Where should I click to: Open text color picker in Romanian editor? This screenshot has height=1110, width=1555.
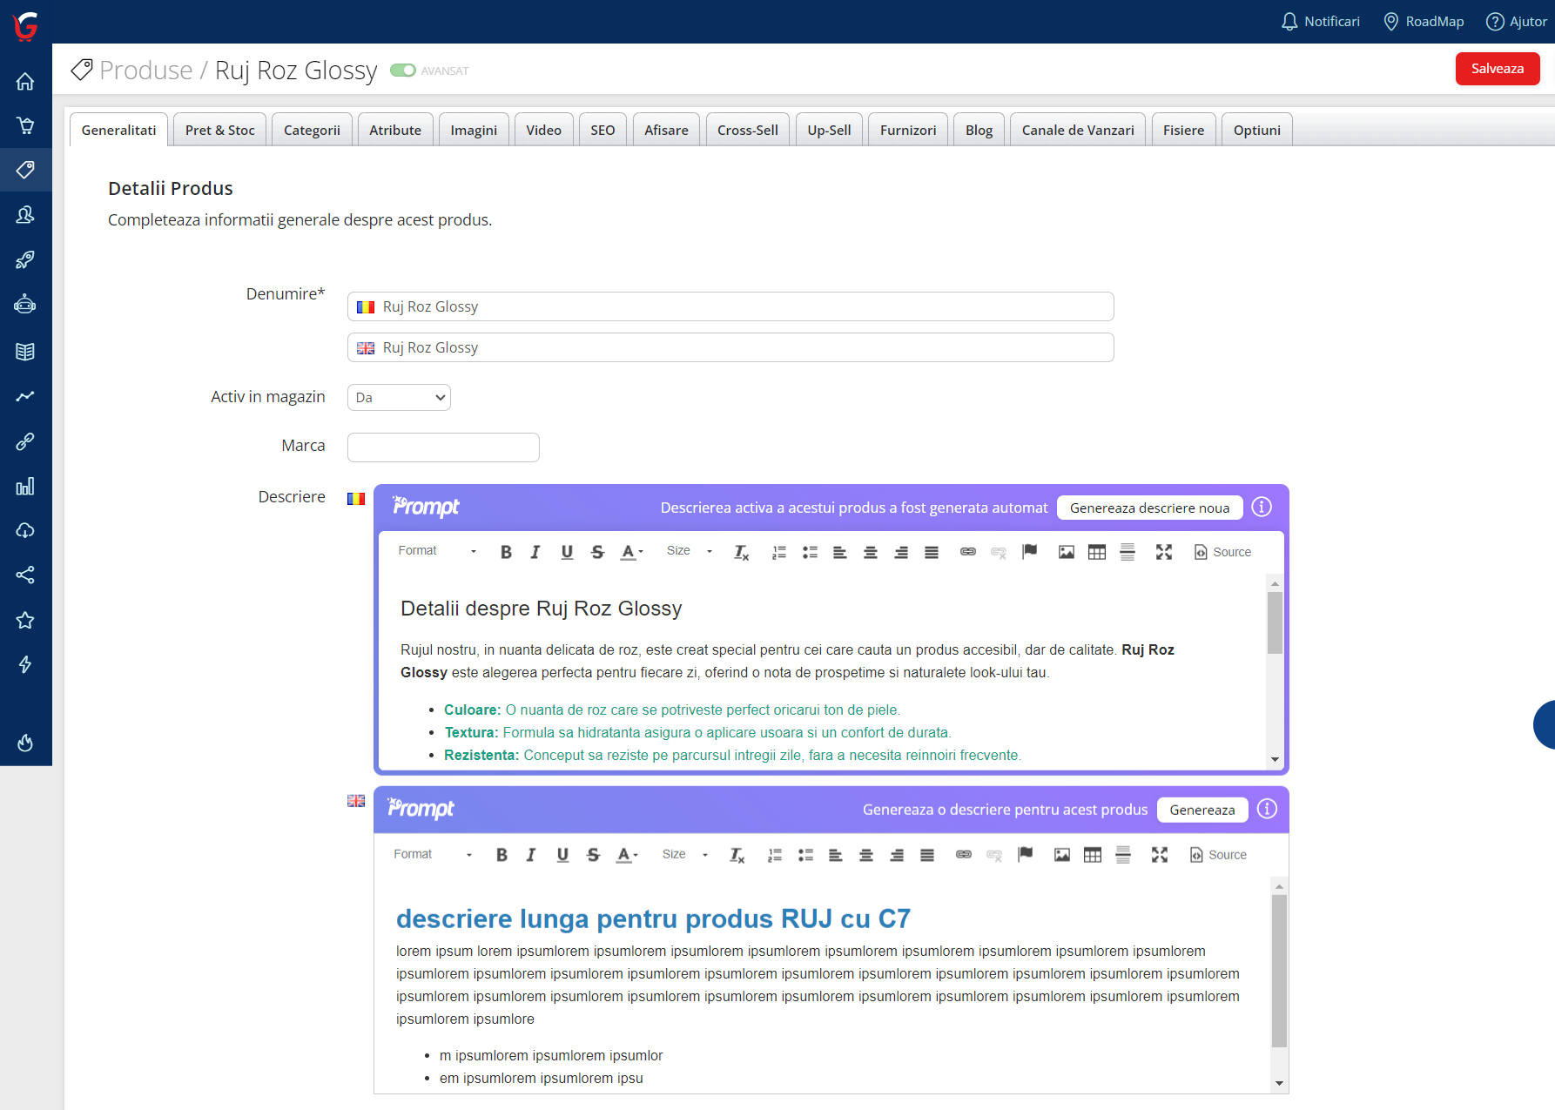click(x=631, y=552)
